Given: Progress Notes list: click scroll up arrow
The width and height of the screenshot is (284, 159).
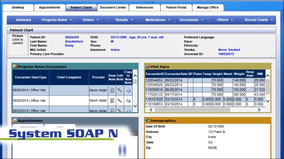Looking at the screenshot, I should pyautogui.click(x=135, y=76).
